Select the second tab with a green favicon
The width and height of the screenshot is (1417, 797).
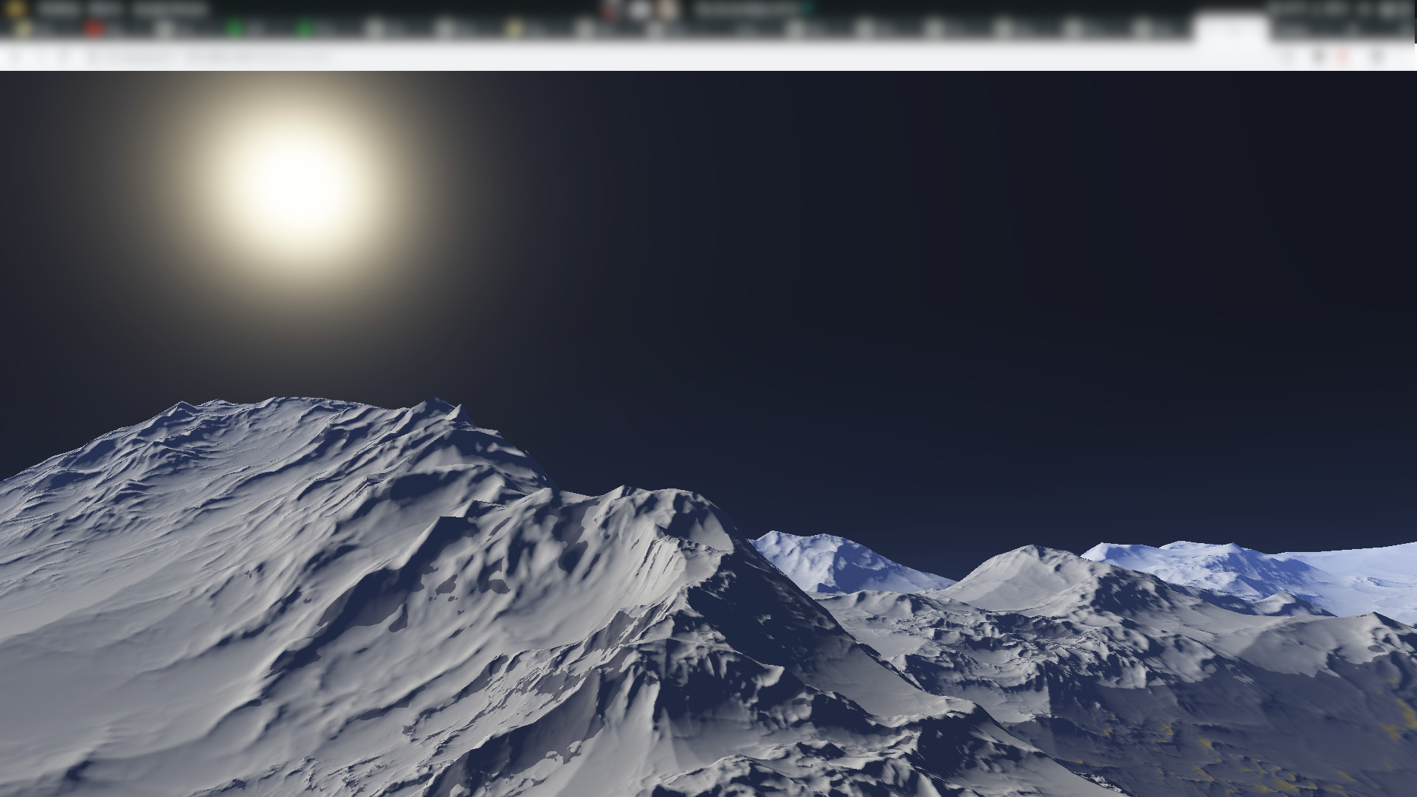click(305, 28)
